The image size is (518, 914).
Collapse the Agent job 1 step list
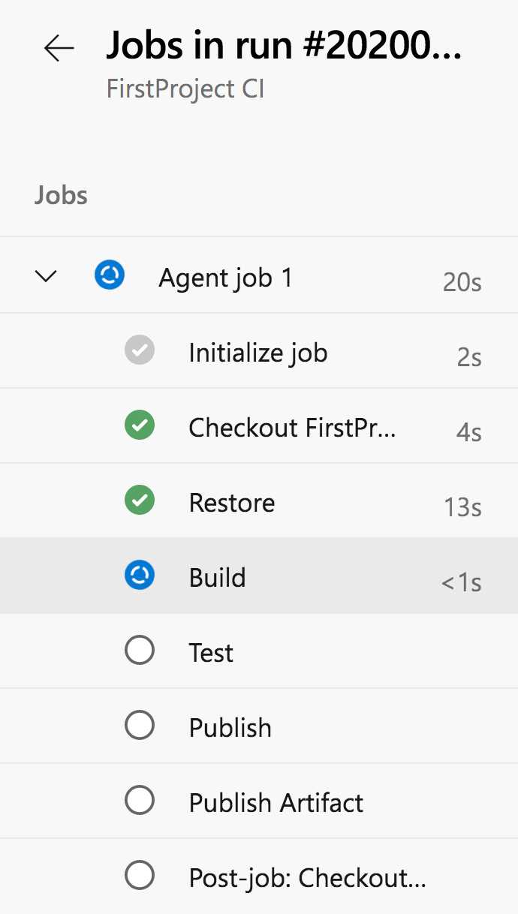pos(45,275)
